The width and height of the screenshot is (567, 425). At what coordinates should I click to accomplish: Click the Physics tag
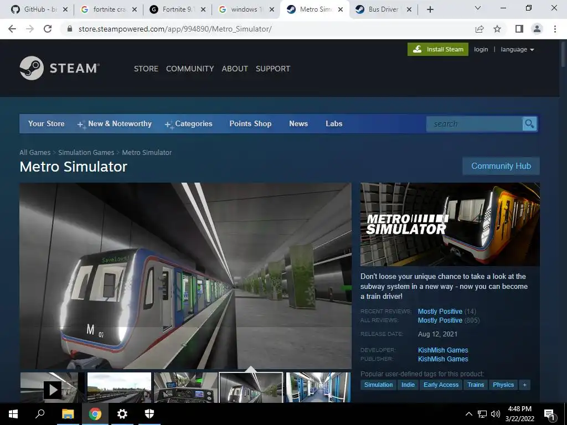[x=503, y=385]
